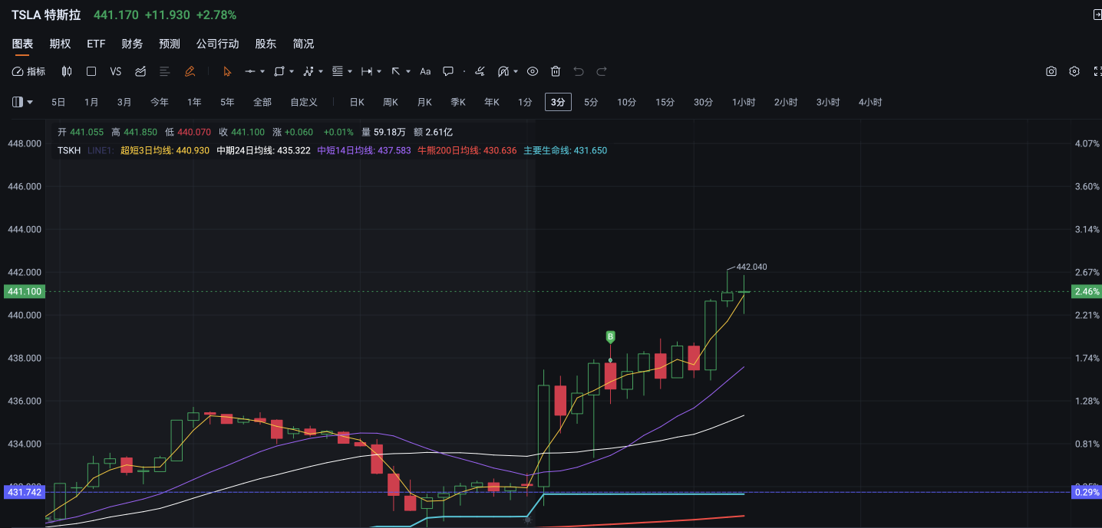Screen dimensions: 1102x528
Task: Select the arrow cursor tool
Action: pos(227,71)
